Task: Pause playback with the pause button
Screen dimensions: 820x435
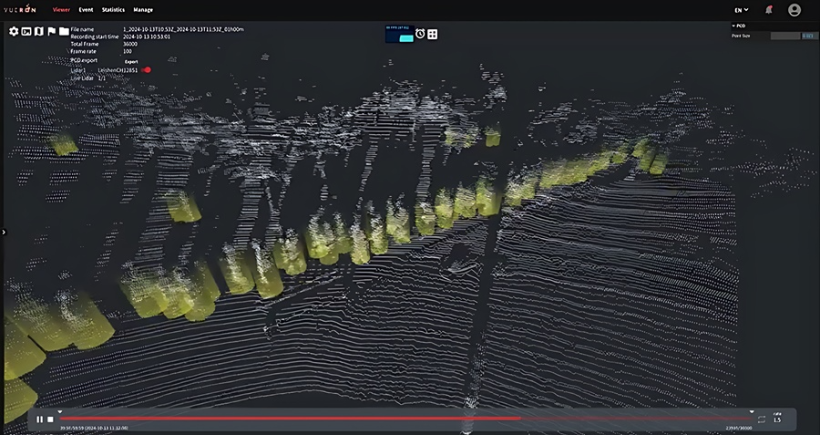Action: [39, 419]
